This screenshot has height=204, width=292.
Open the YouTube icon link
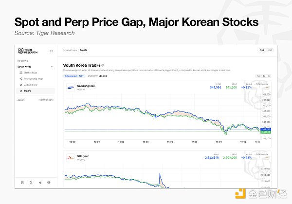tap(49, 183)
